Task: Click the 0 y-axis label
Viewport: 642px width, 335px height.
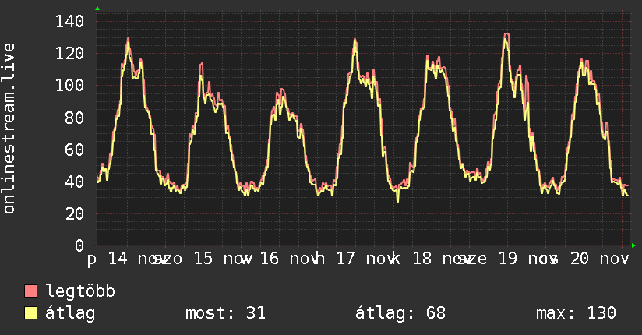Action: tap(79, 245)
